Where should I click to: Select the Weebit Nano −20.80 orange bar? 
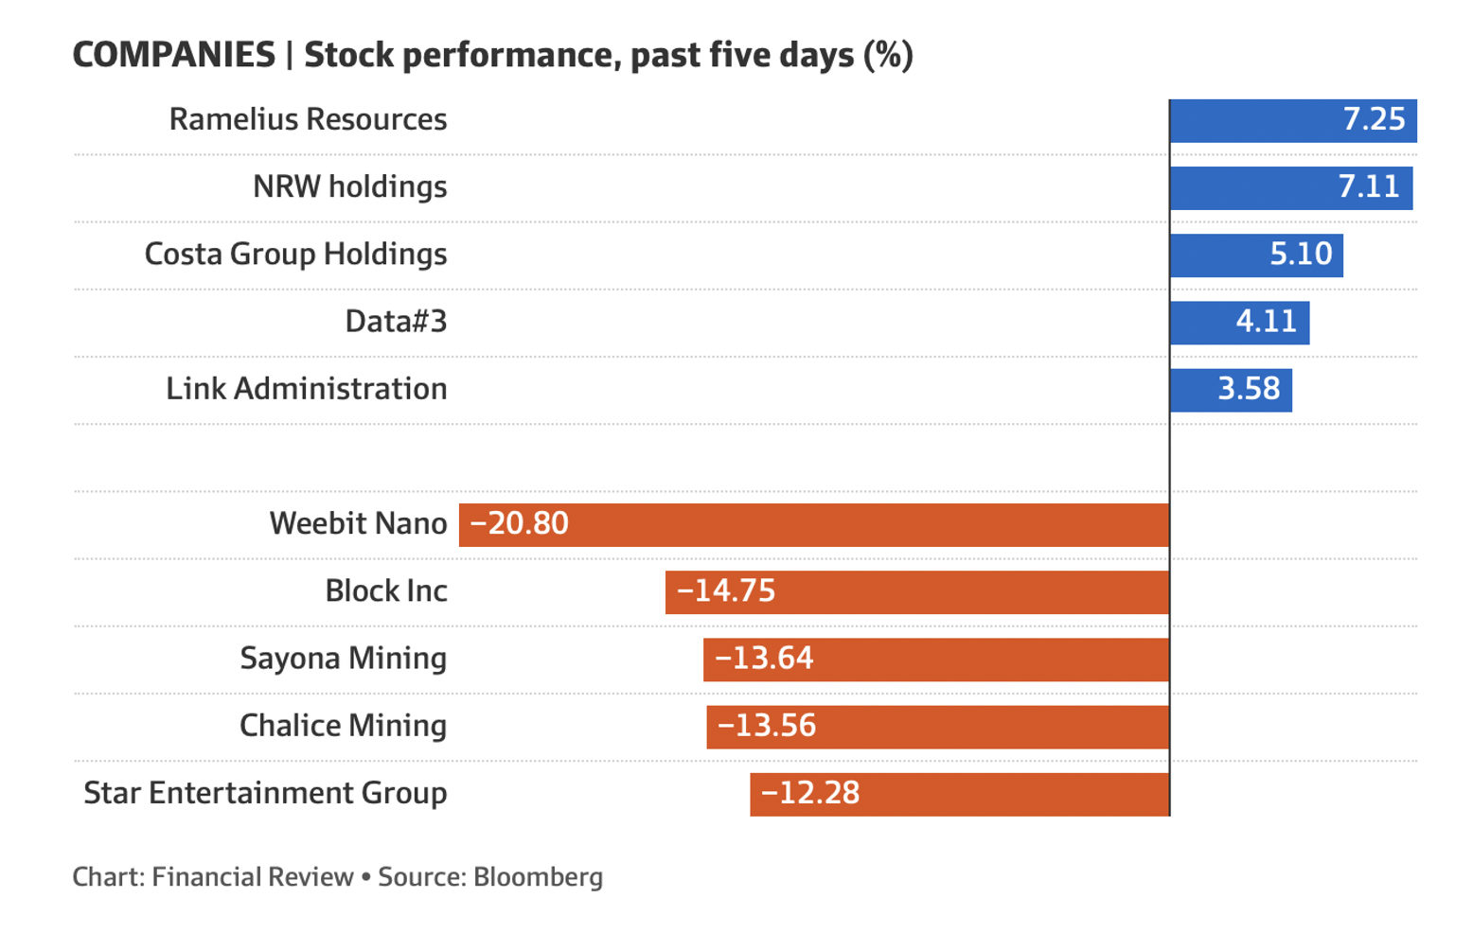pyautogui.click(x=814, y=524)
